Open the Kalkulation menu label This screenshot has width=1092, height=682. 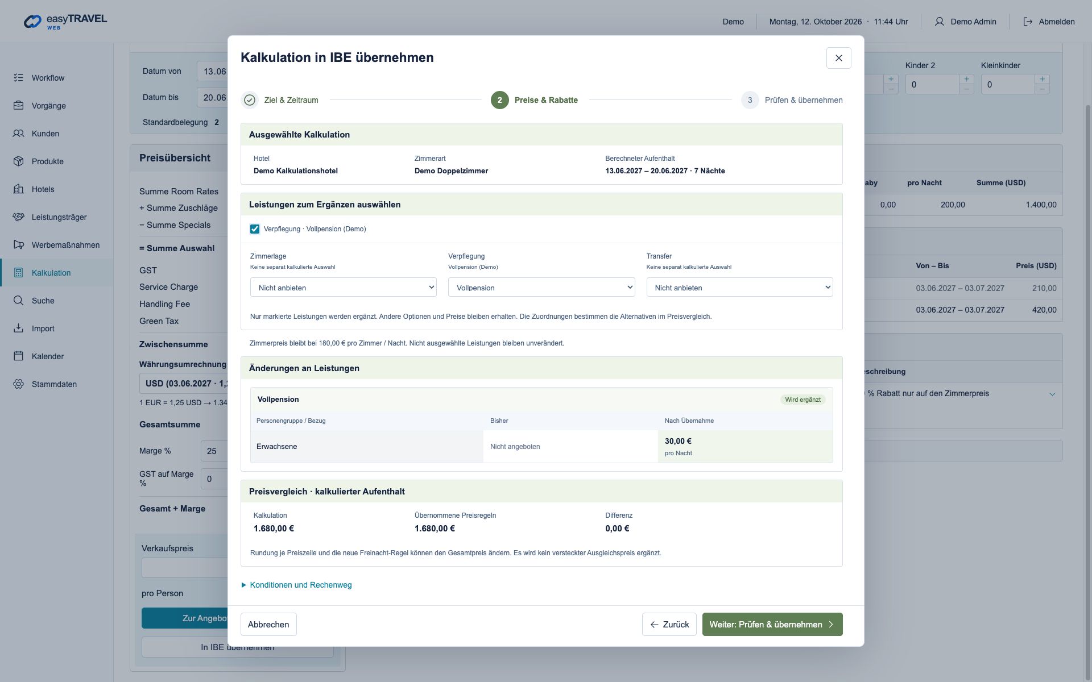tap(51, 273)
